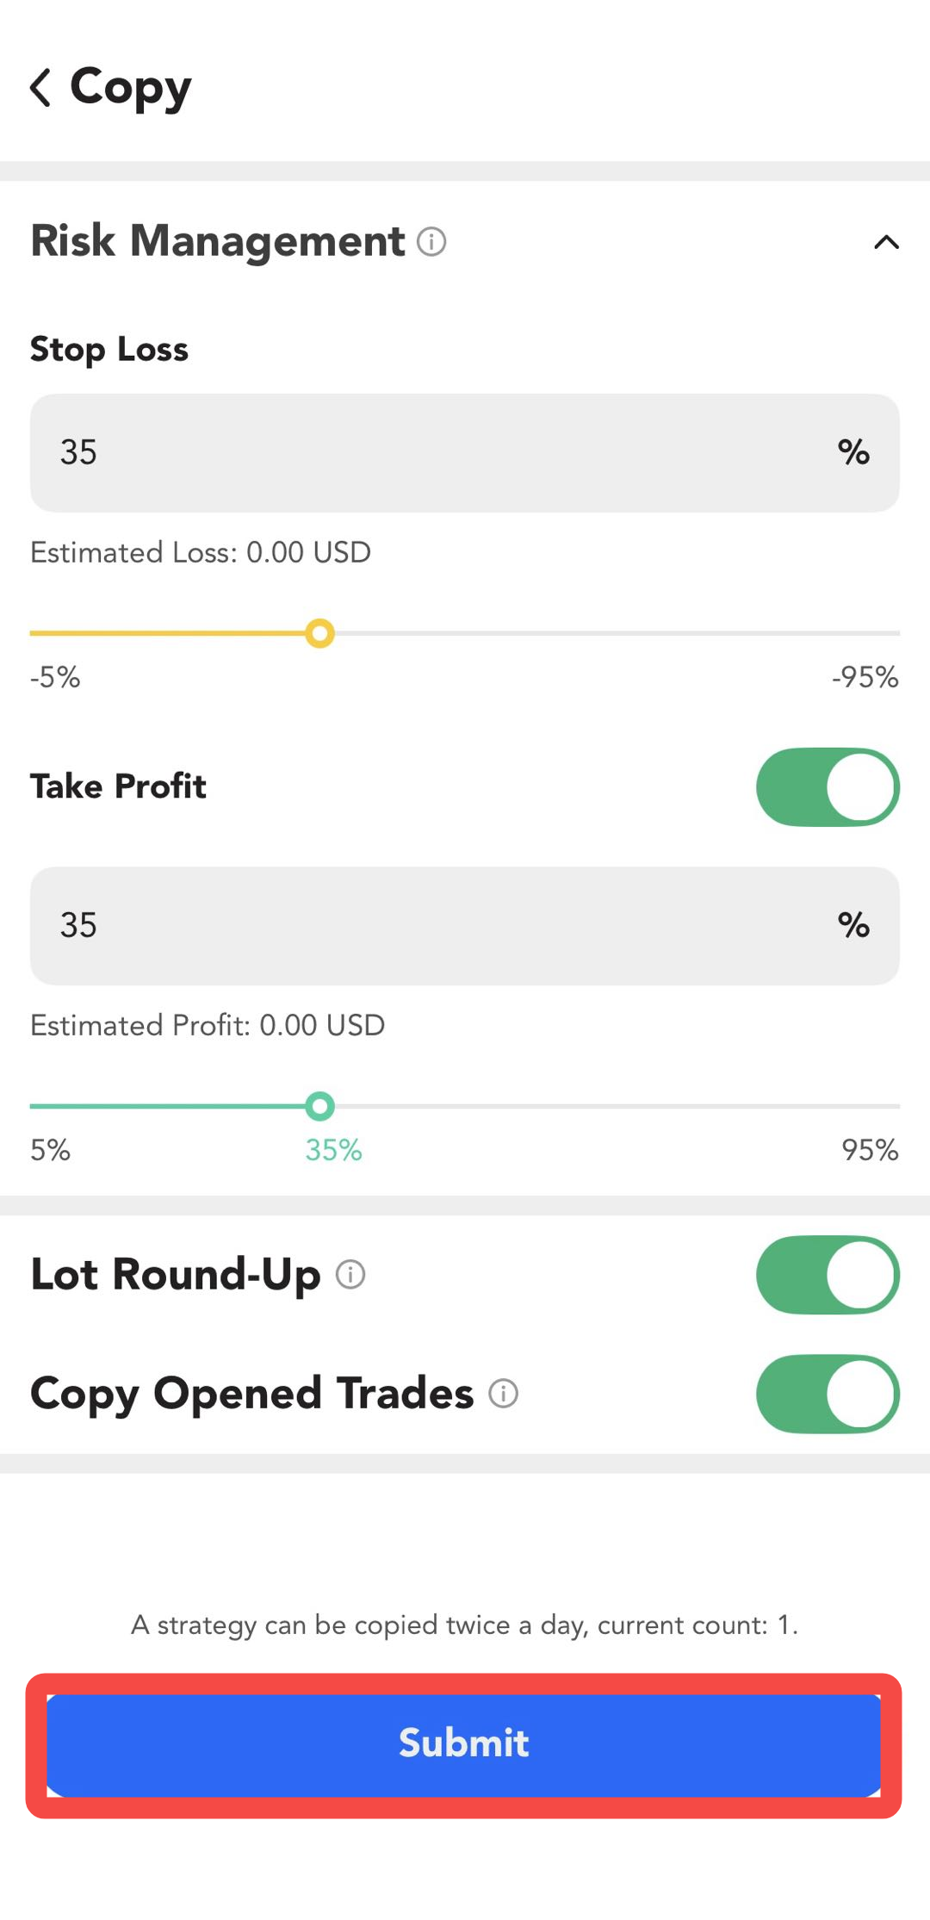Click the 5% start of Take Profit slider
Screen dimensions: 930x1920
coord(50,1150)
